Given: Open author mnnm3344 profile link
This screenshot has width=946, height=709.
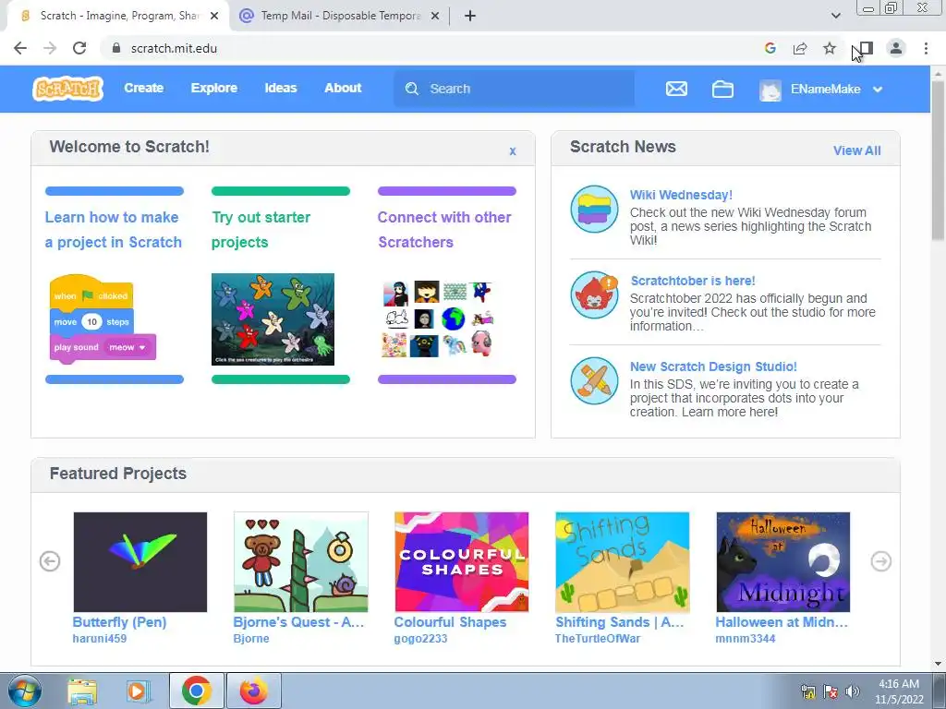Looking at the screenshot, I should click(x=746, y=639).
